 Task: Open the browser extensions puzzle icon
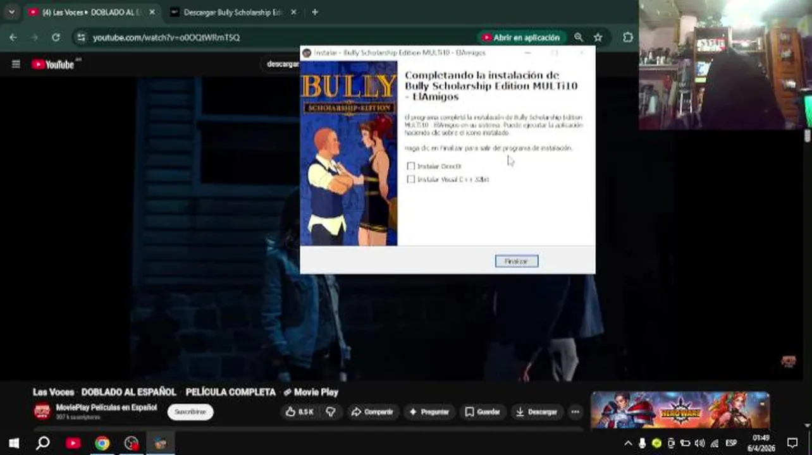627,37
